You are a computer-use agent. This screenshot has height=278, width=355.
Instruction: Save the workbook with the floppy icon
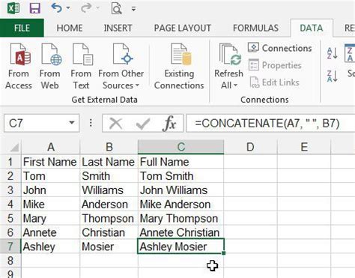pos(34,8)
